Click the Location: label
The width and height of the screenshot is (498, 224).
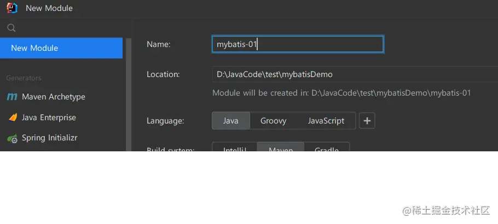163,74
